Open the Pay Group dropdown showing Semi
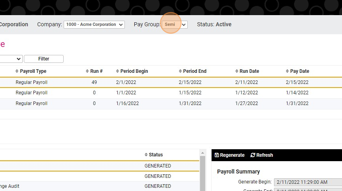Image resolution: width=342 pixels, height=191 pixels. coord(175,24)
